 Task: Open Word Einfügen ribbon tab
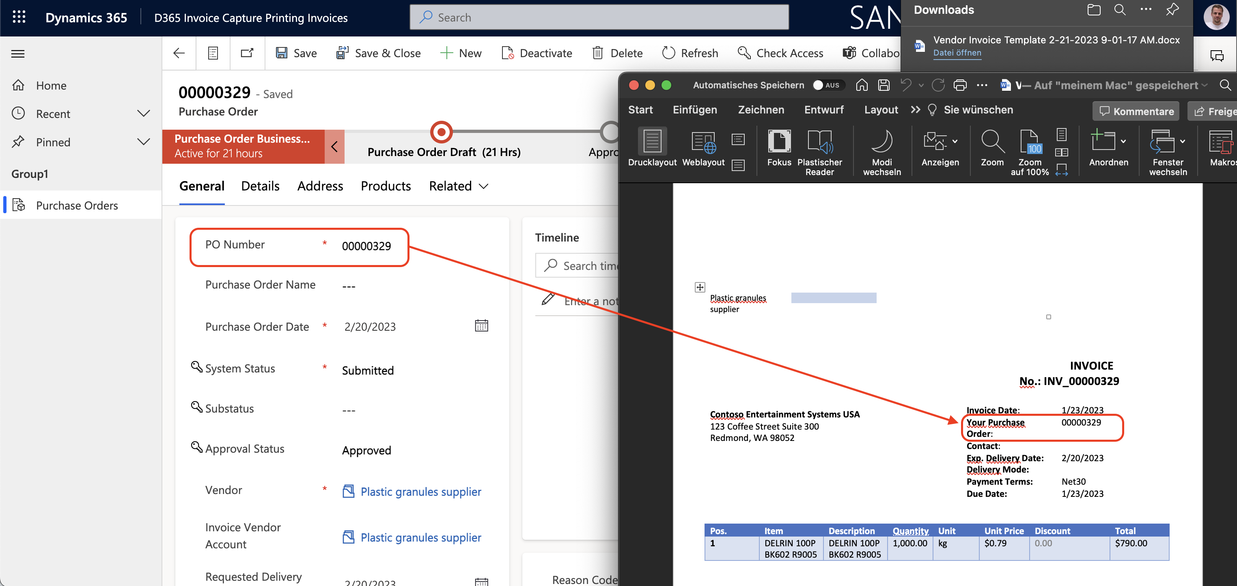point(695,110)
